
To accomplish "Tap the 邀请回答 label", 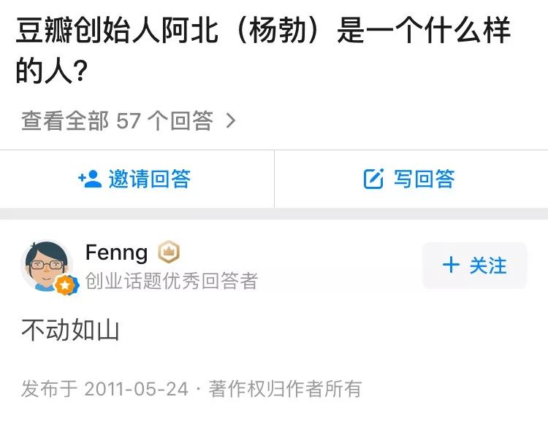I will coord(150,179).
